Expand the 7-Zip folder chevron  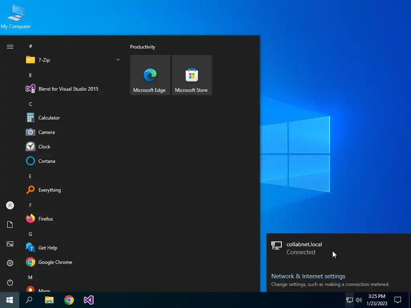click(x=118, y=60)
